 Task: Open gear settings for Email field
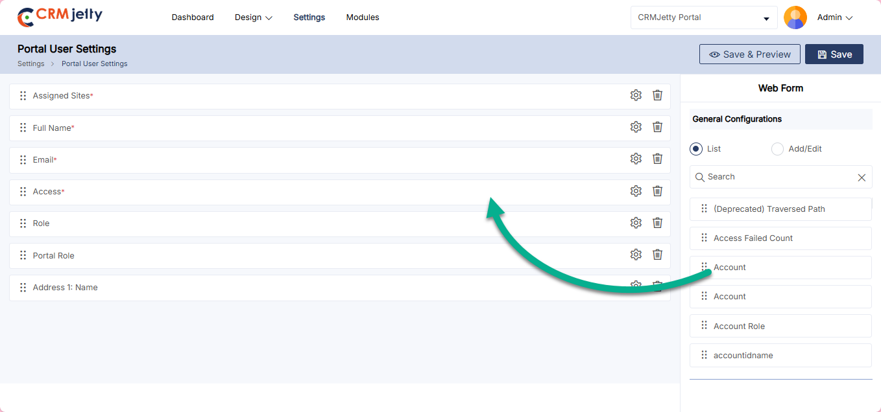tap(636, 159)
